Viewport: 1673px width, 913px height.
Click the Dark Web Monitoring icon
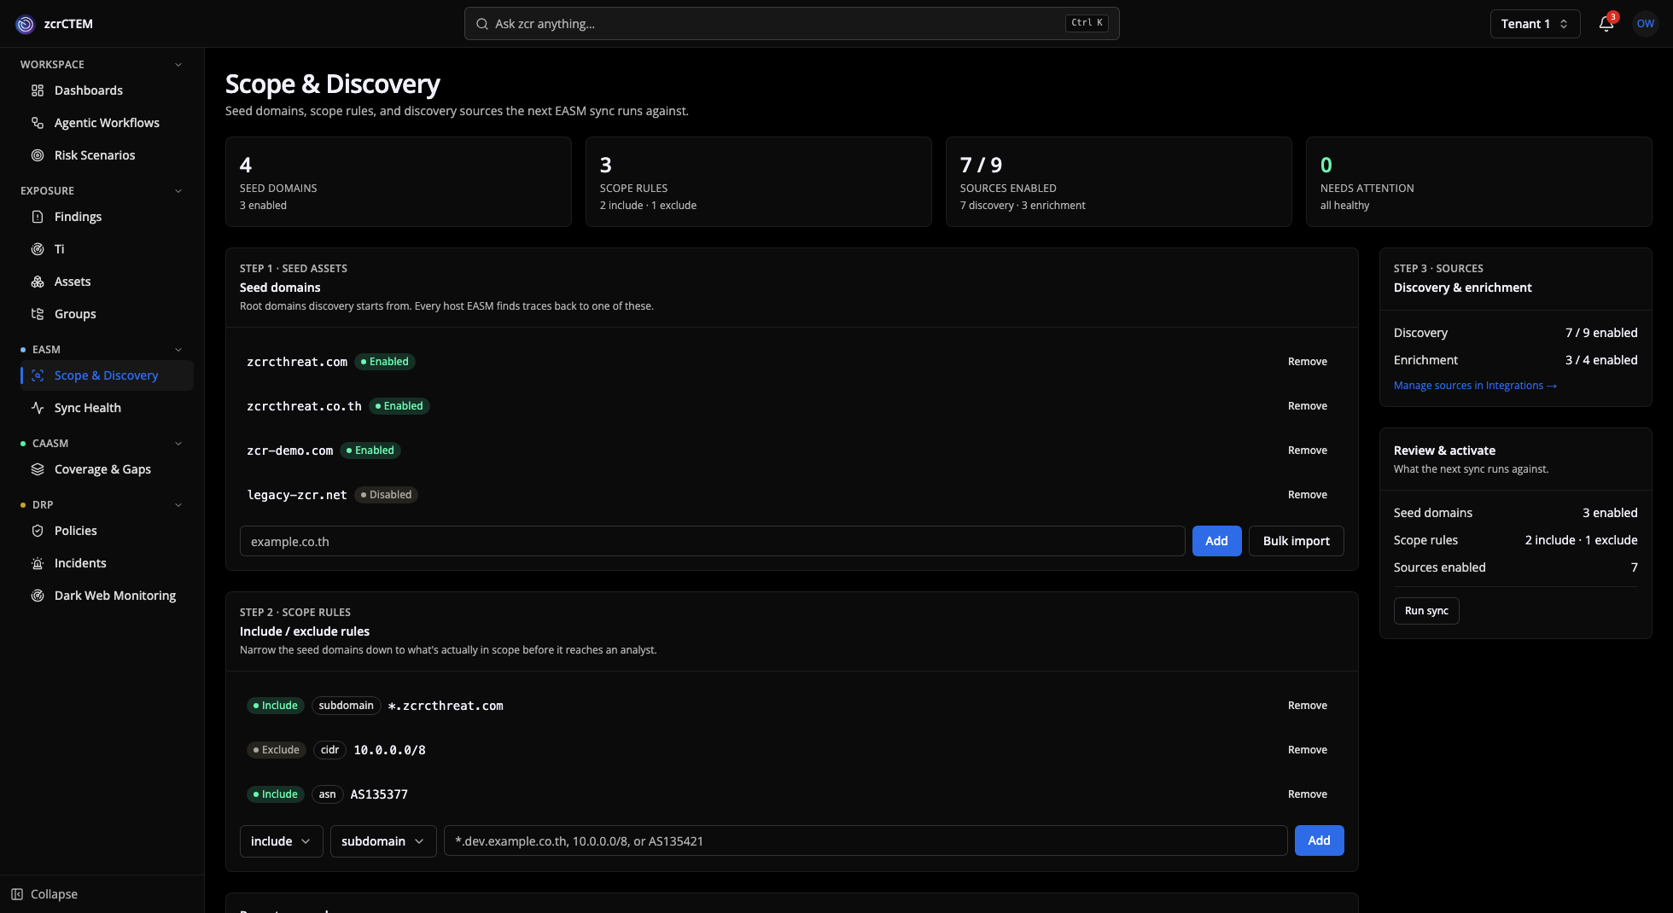pos(38,596)
